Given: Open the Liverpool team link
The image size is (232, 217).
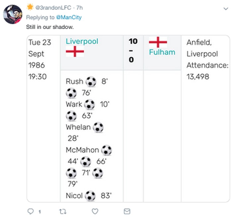Looking at the screenshot, I should 82,41.
